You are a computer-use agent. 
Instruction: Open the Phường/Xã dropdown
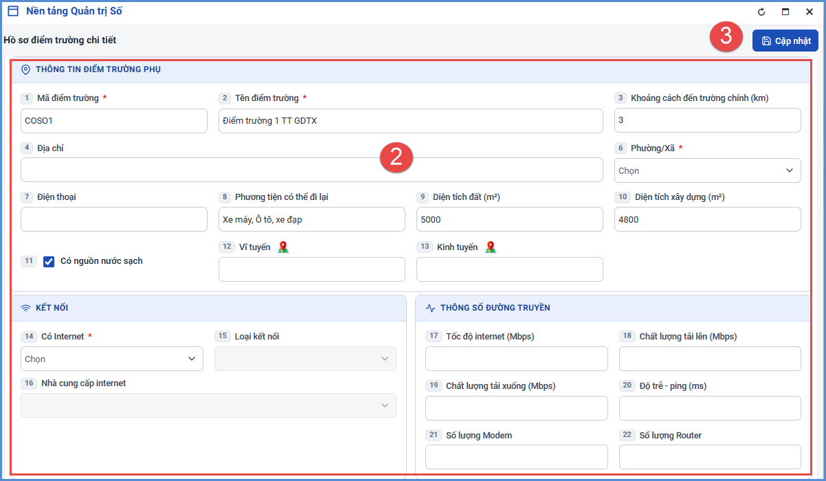[707, 170]
